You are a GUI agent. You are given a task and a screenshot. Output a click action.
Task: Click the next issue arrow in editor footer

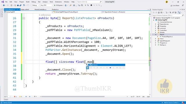tap(30, 96)
